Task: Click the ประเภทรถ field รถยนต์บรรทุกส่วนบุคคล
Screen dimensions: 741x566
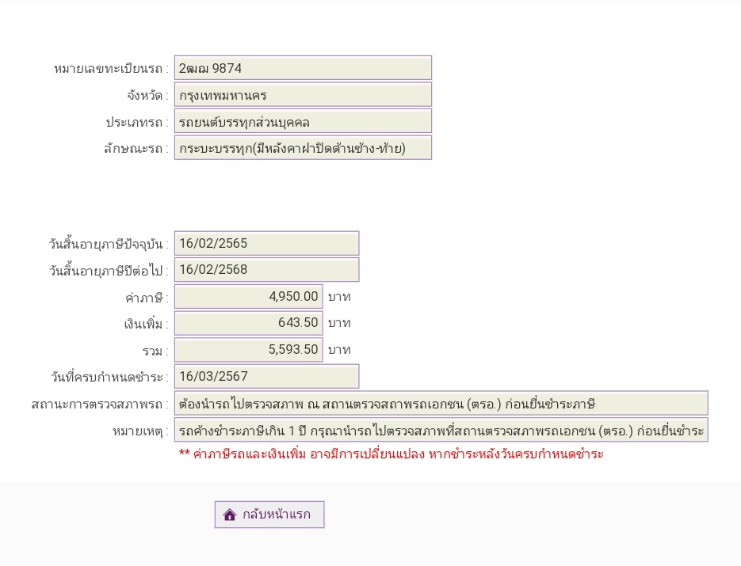Action: click(303, 121)
